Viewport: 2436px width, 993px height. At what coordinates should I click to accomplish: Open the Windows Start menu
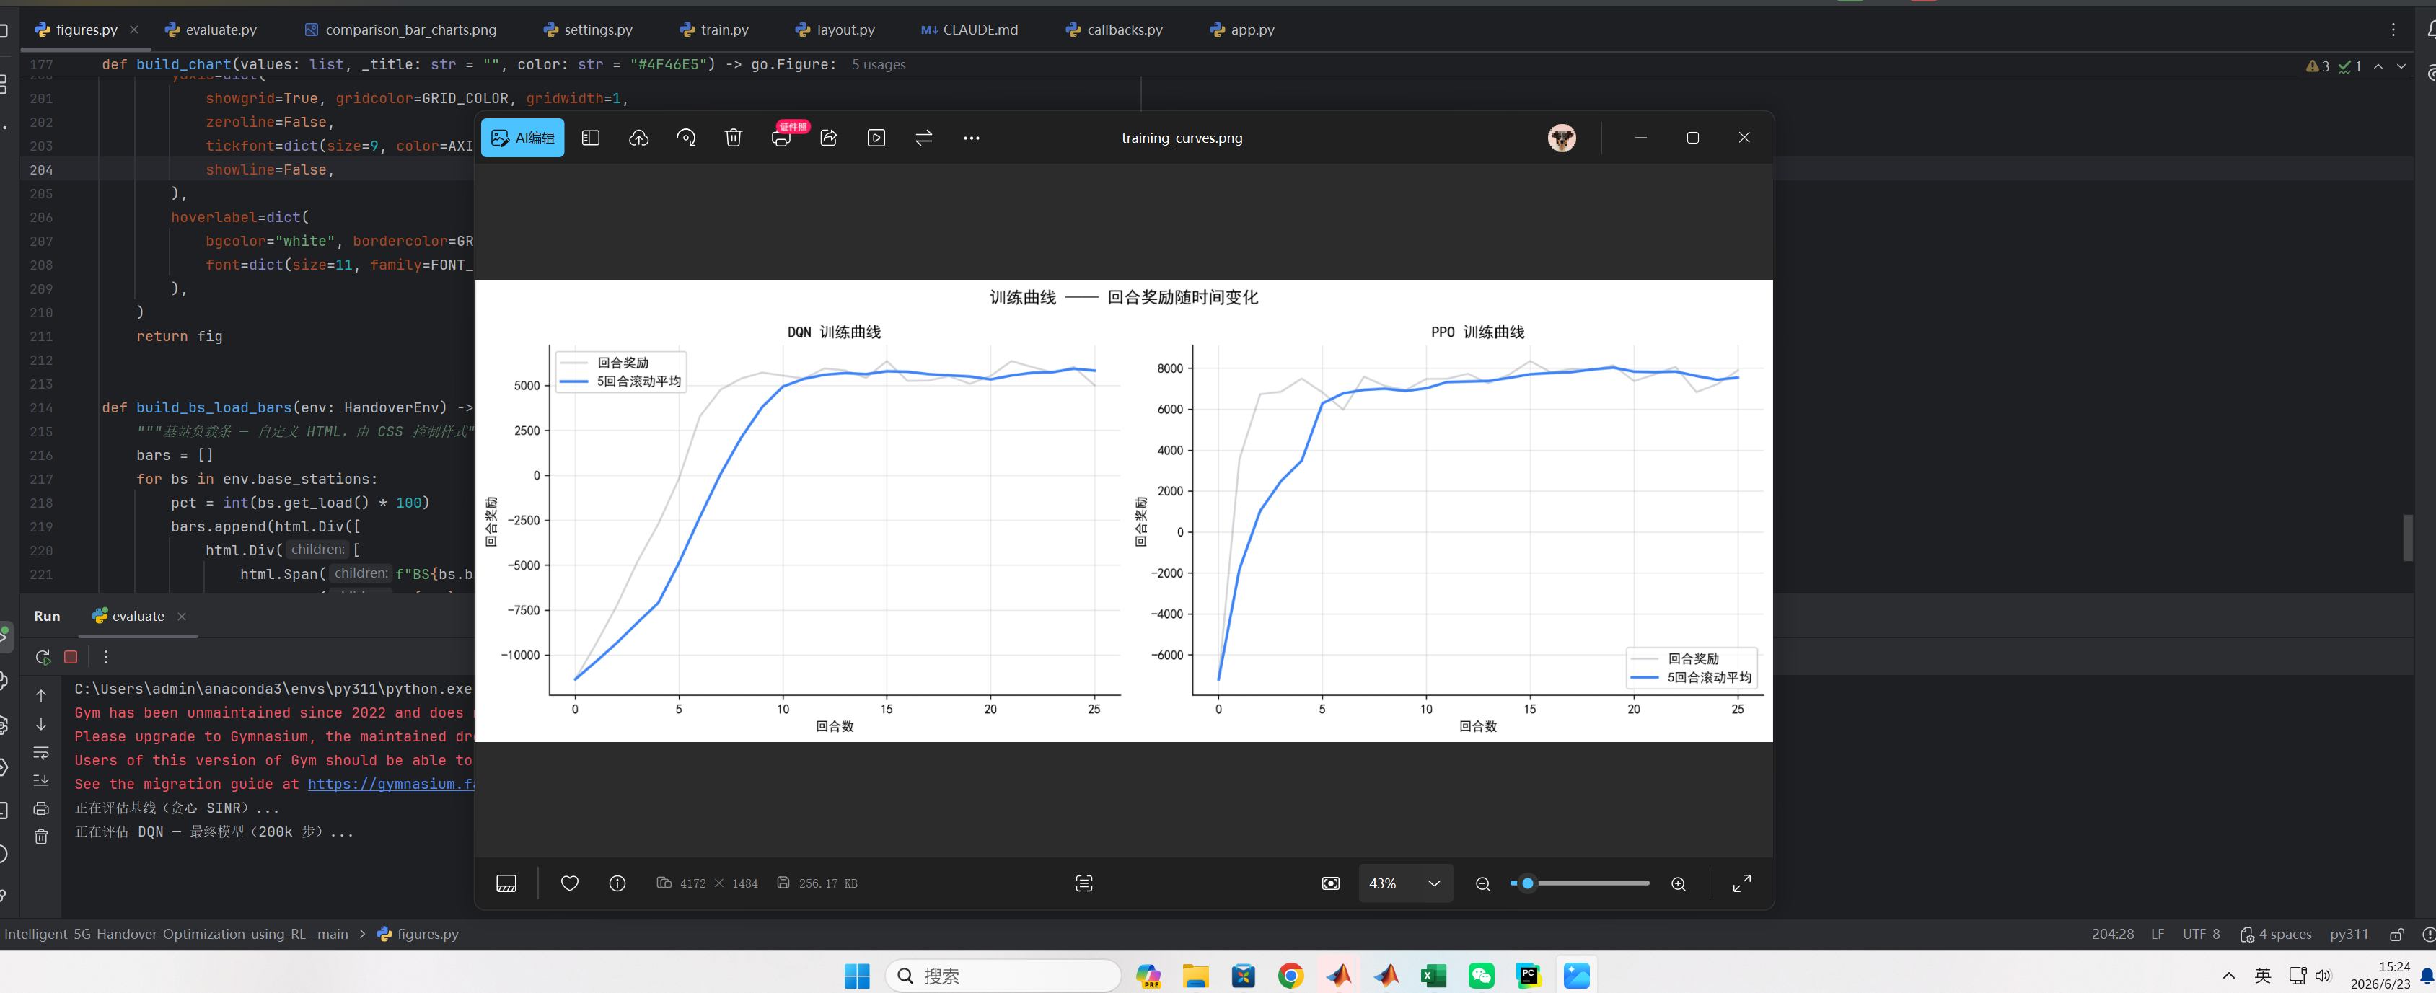[x=857, y=976]
